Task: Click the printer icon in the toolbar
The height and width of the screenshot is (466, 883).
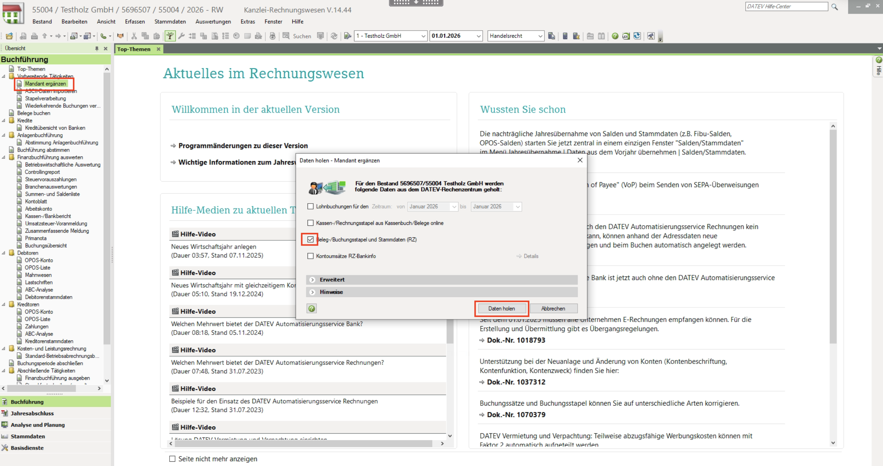Action: [x=34, y=36]
